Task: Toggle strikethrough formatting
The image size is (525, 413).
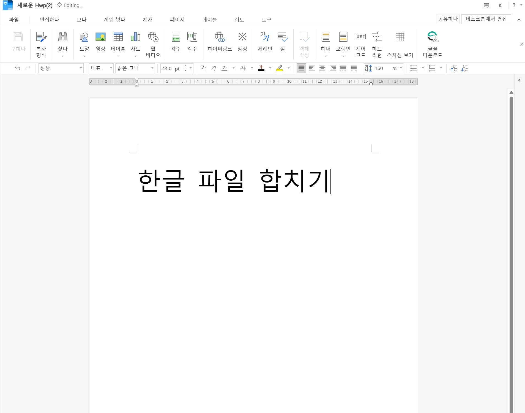Action: [x=243, y=68]
